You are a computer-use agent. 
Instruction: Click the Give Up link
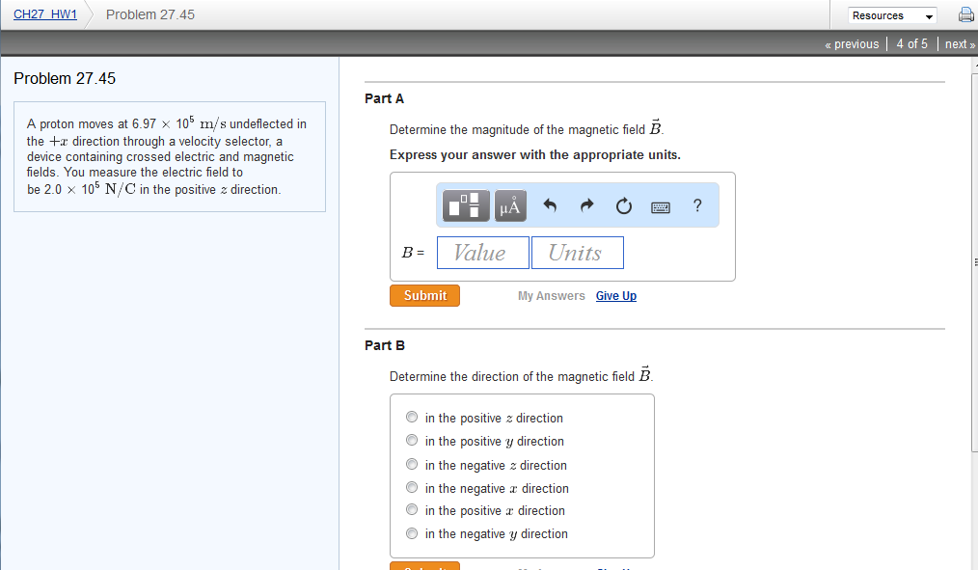(x=615, y=295)
